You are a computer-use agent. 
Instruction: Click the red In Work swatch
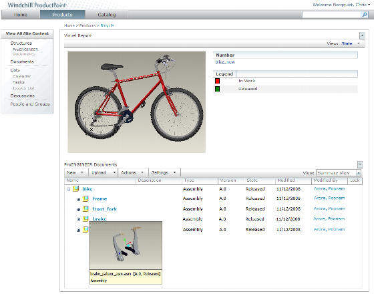pos(217,81)
